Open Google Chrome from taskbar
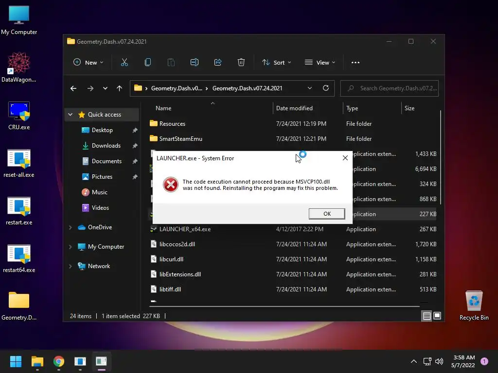The image size is (498, 373). pyautogui.click(x=59, y=361)
